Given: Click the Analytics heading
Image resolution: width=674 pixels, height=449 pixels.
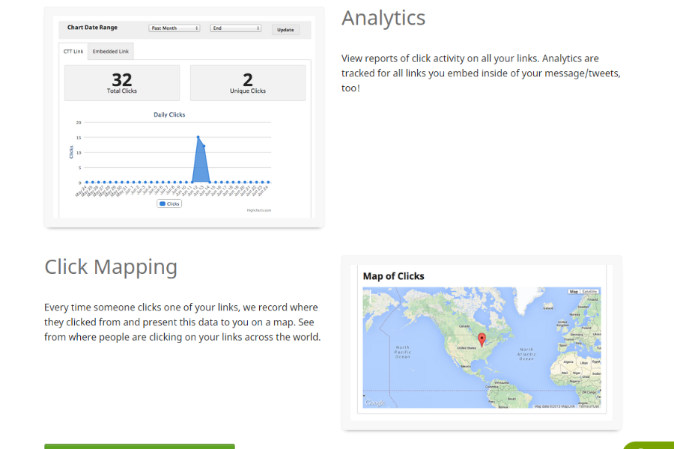Looking at the screenshot, I should [x=383, y=18].
